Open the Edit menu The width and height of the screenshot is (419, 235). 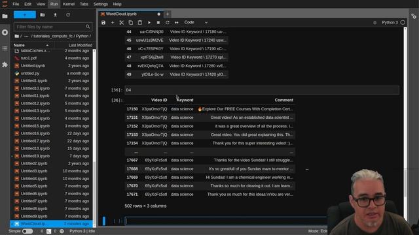[27, 4]
